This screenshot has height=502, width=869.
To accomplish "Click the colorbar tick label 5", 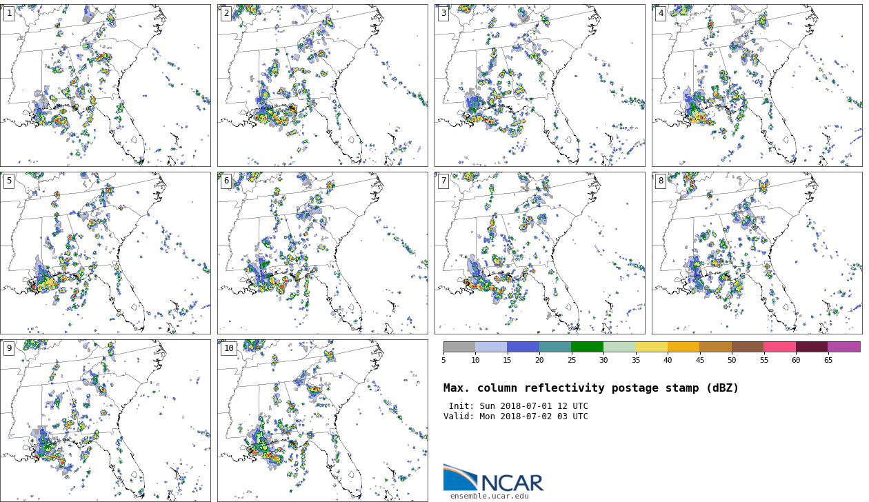I will click(443, 360).
